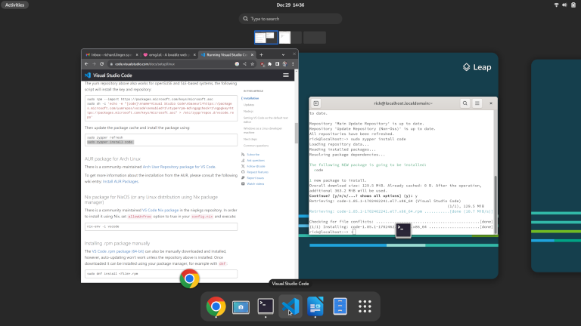Select the Chrome window overview icon
This screenshot has height=326, width=581.
click(x=189, y=278)
